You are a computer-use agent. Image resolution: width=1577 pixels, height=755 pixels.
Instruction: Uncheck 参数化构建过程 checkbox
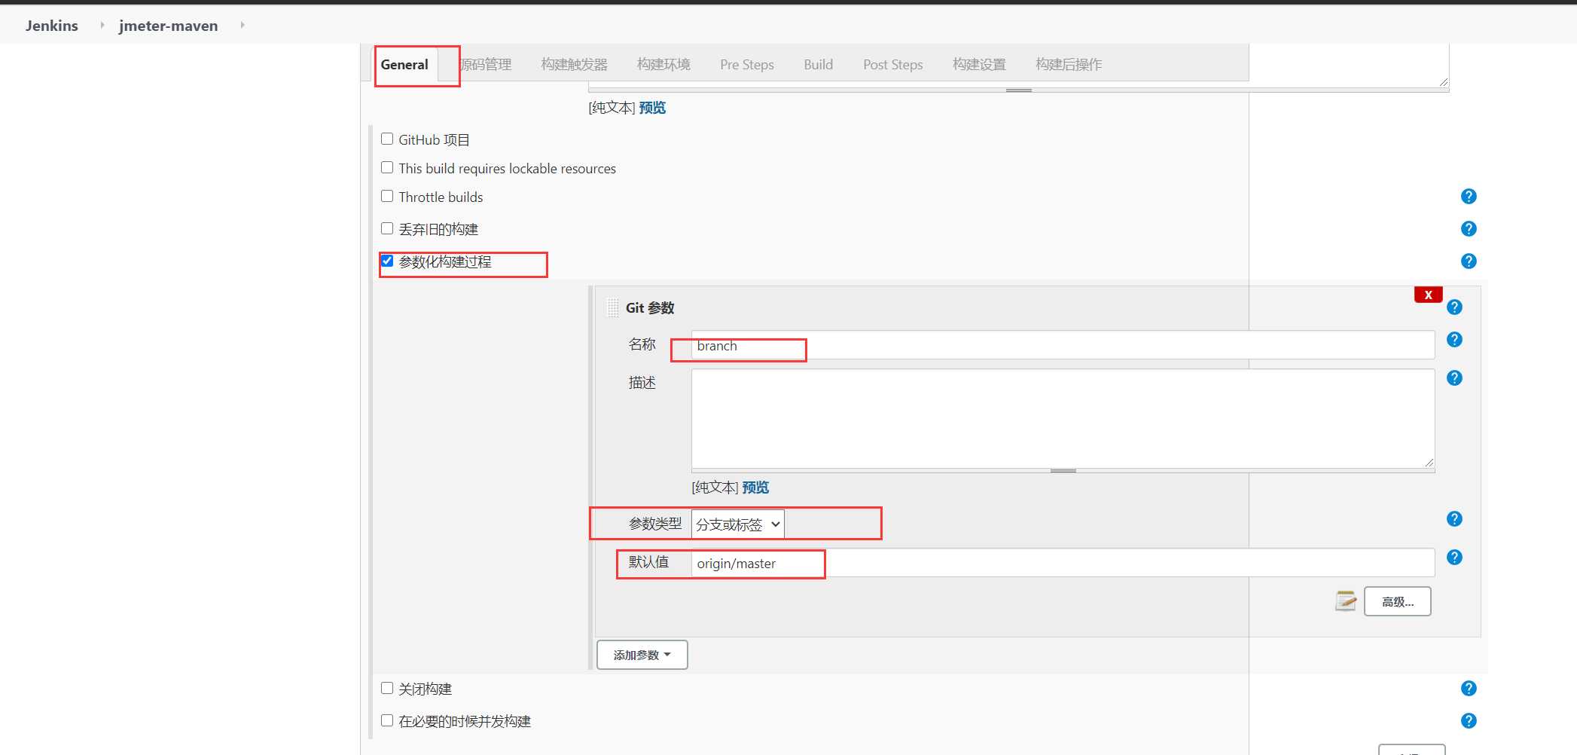click(x=387, y=261)
